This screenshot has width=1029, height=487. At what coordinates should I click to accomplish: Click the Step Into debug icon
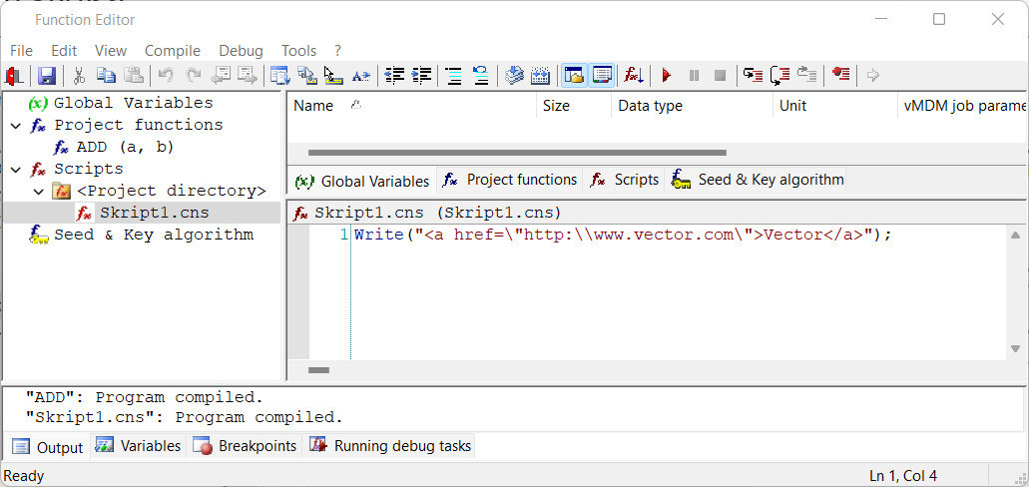pyautogui.click(x=753, y=76)
